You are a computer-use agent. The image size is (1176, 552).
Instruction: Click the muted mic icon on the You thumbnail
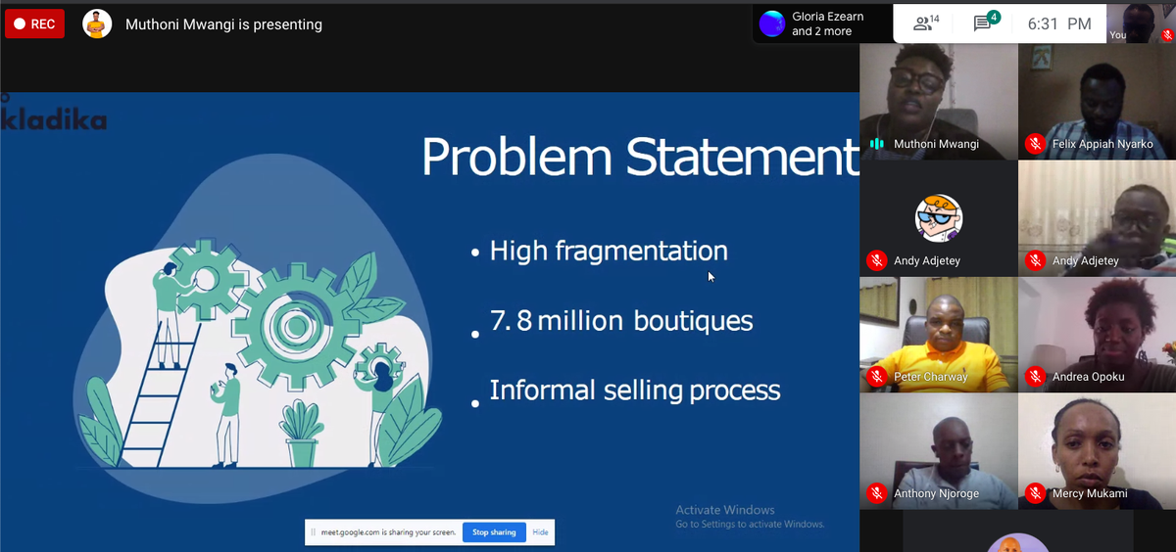point(1166,34)
